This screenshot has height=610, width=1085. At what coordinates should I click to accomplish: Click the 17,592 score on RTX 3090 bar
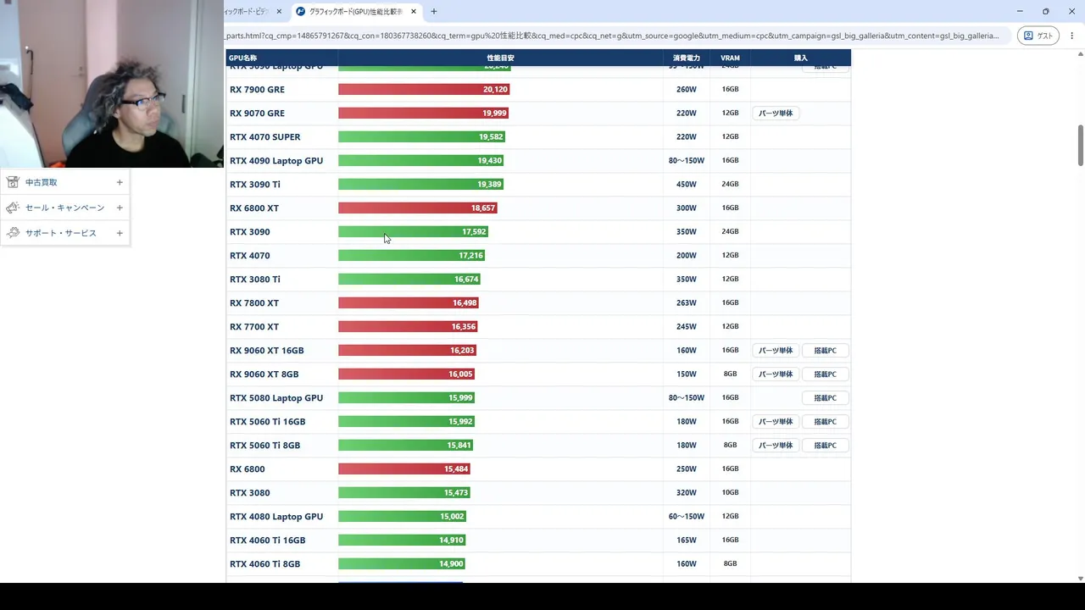474,232
